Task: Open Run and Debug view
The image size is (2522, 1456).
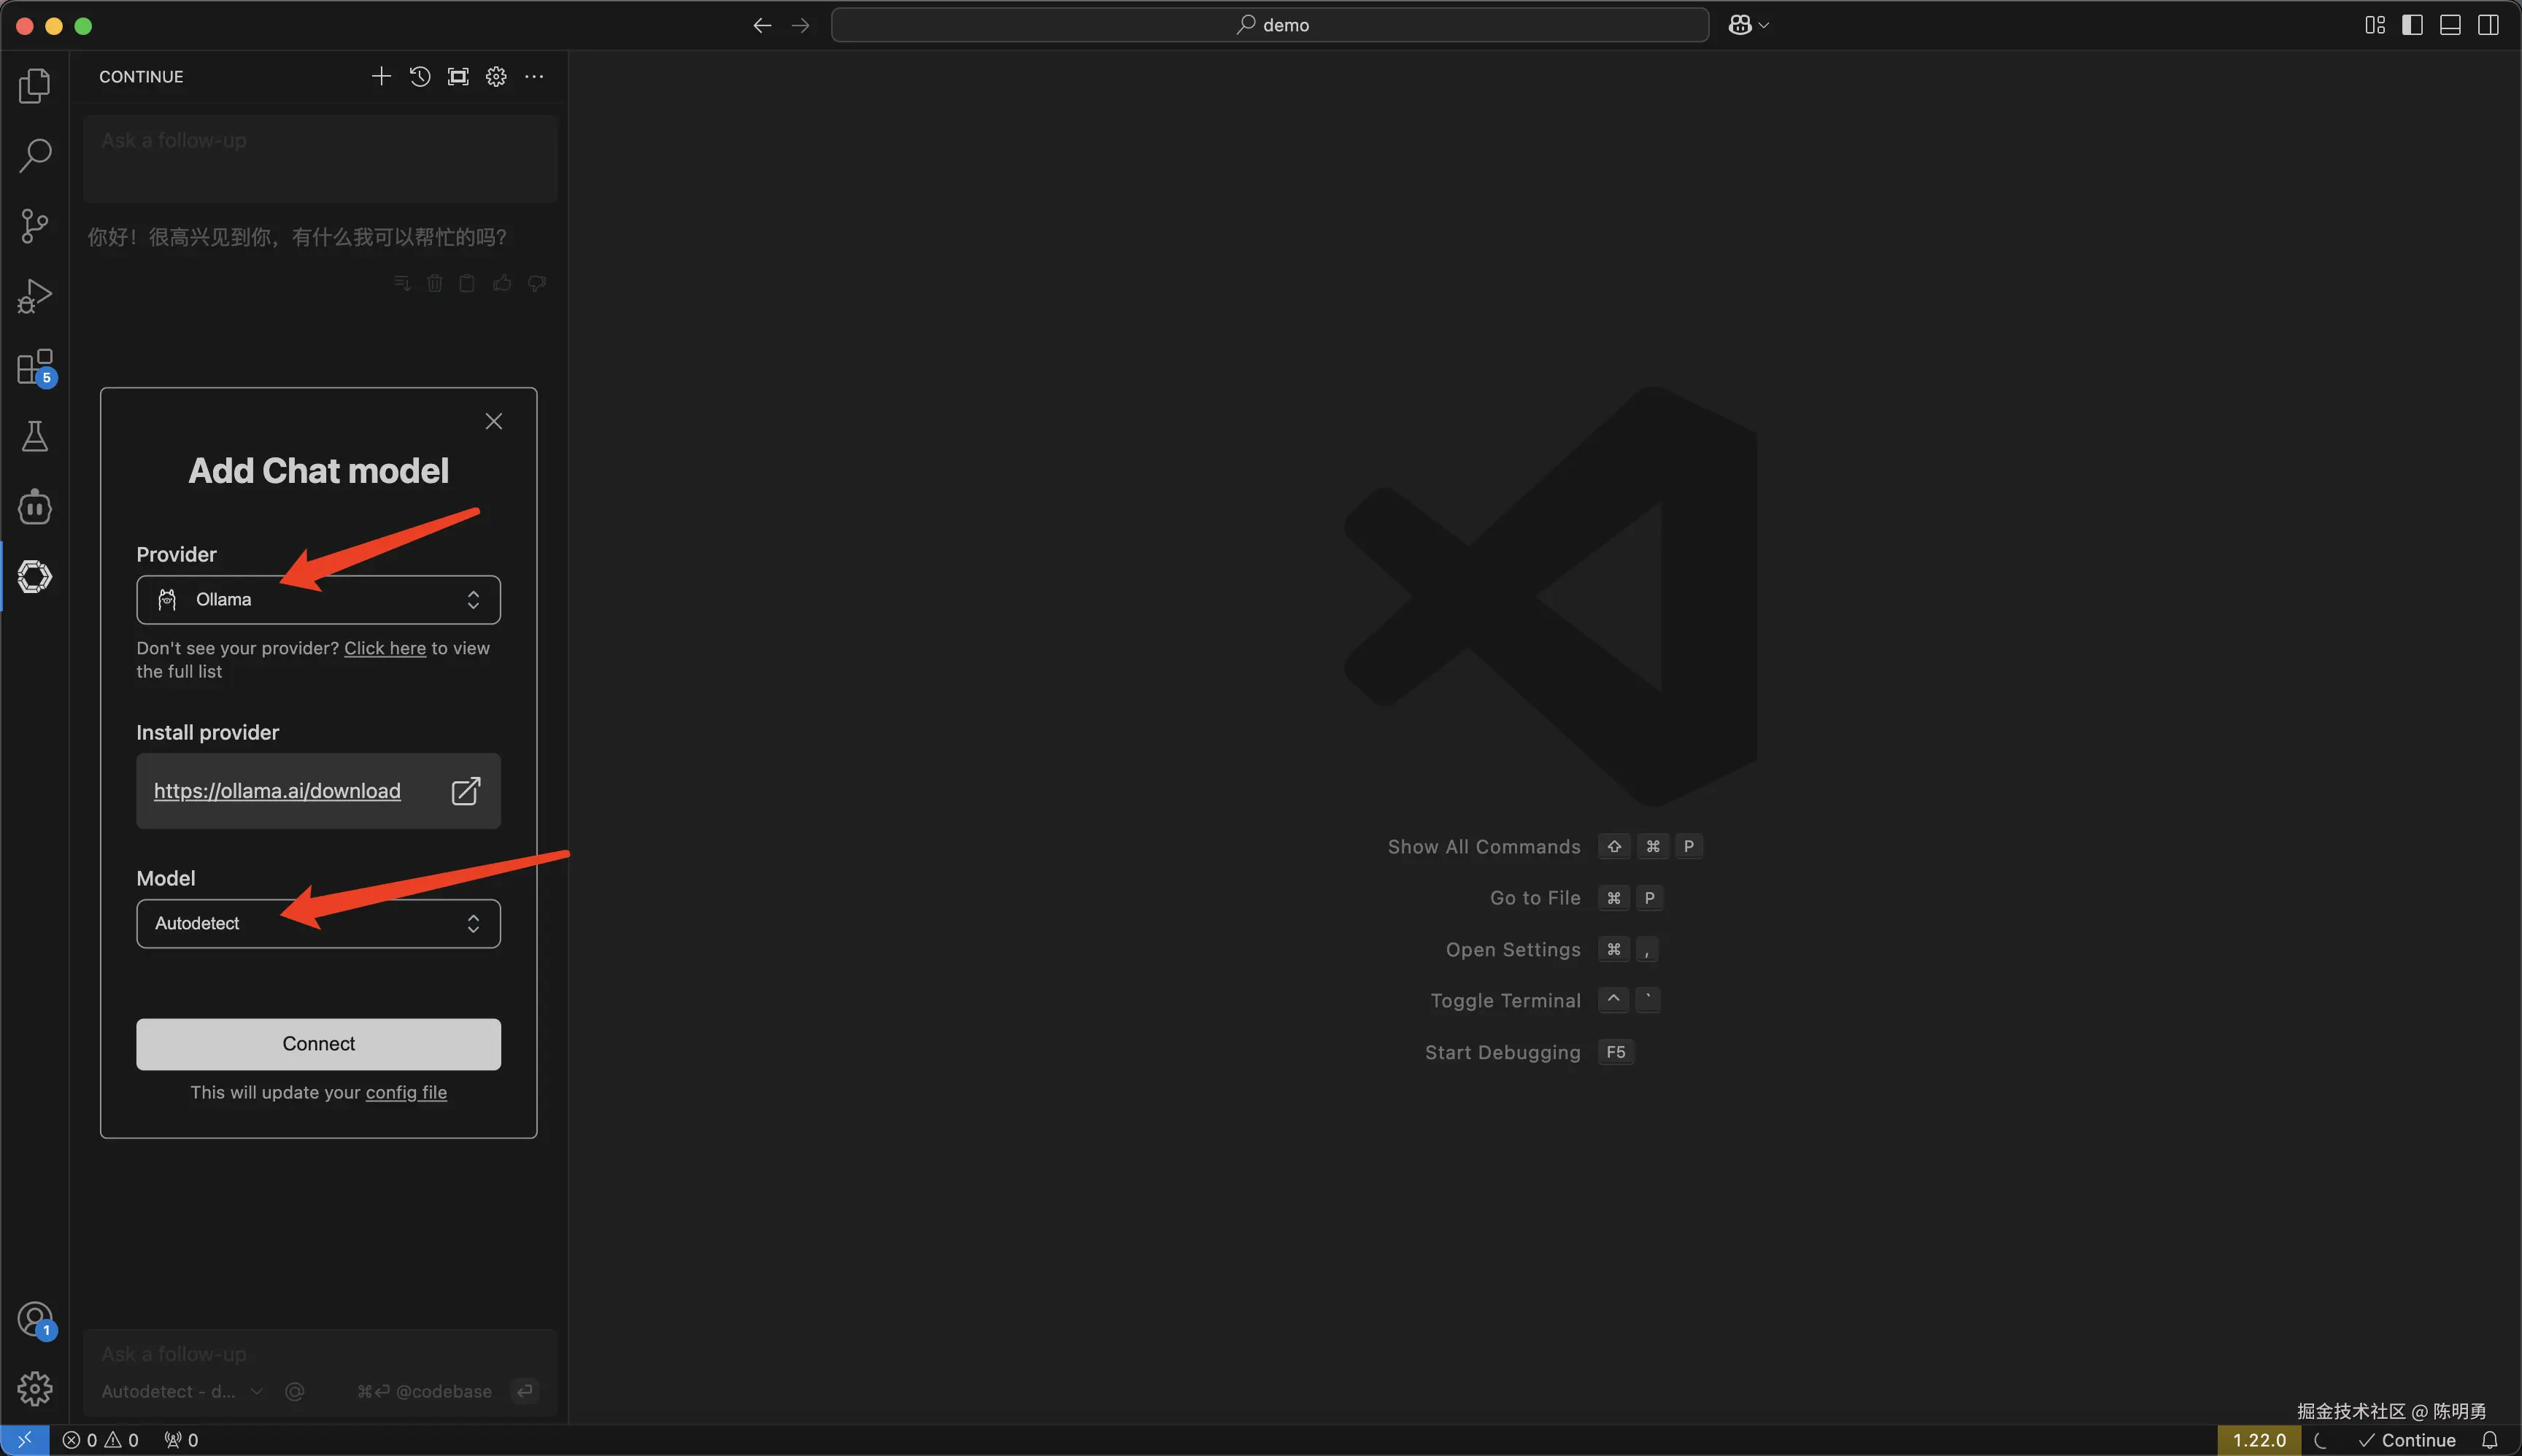Action: coord(35,296)
